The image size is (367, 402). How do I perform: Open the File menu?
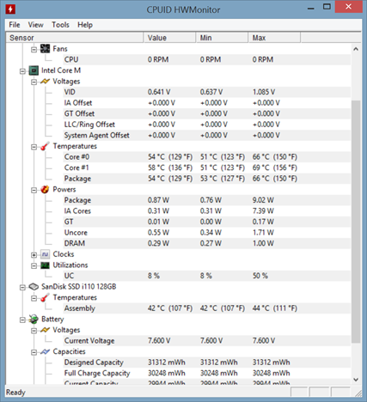pyautogui.click(x=15, y=25)
